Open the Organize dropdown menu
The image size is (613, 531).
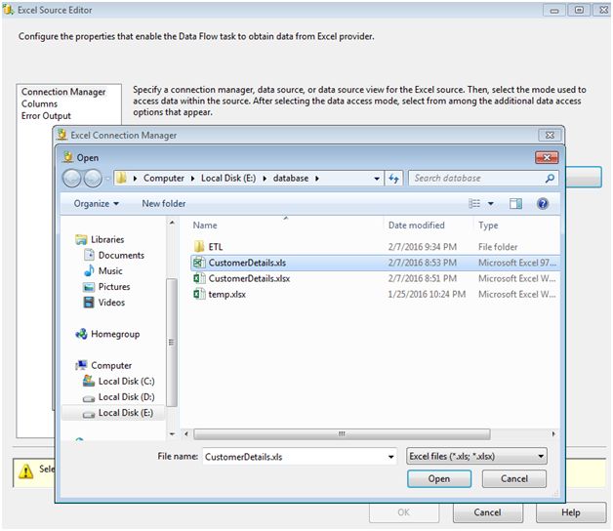tap(97, 204)
